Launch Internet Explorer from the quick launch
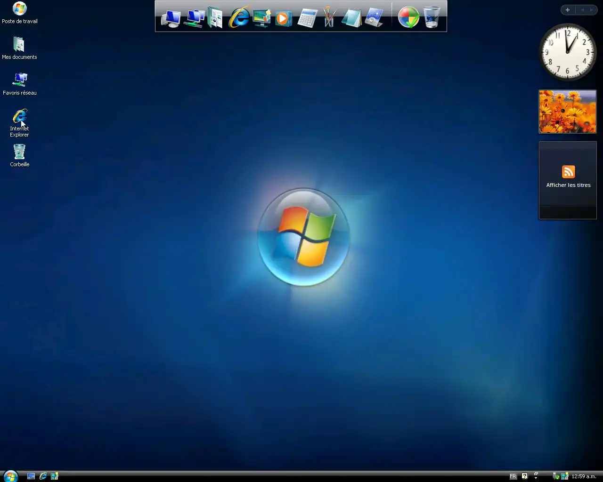The width and height of the screenshot is (603, 482). tap(43, 476)
